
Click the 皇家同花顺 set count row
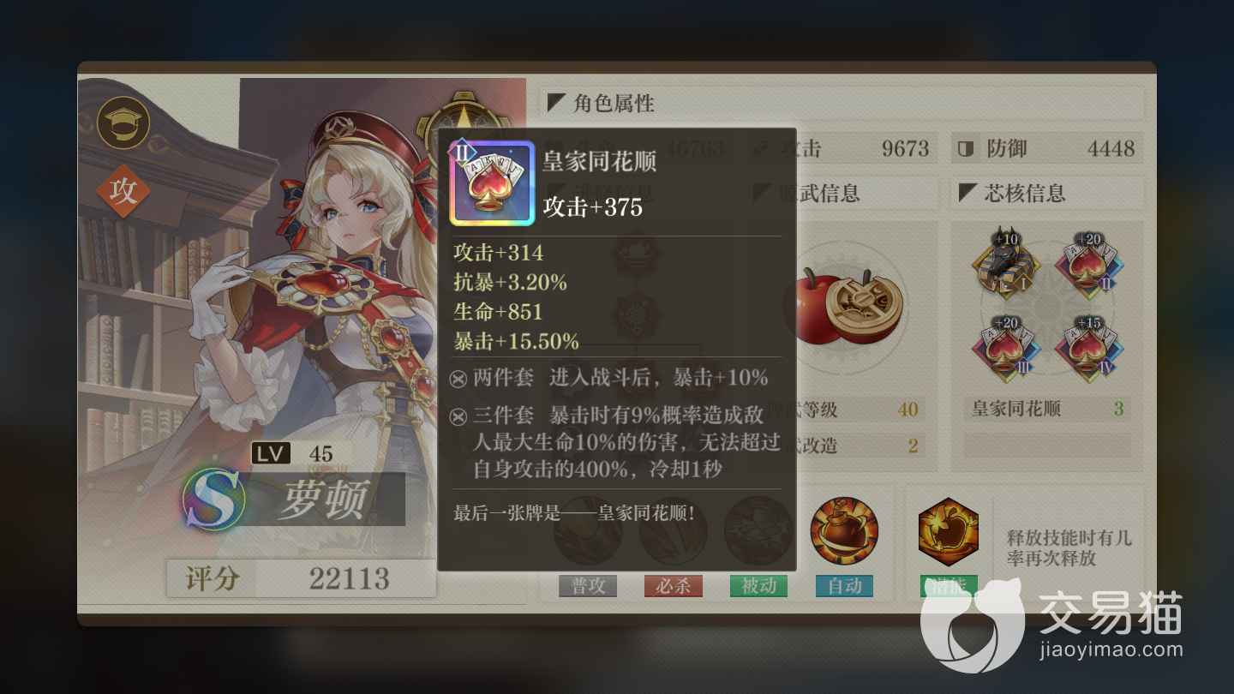coord(1047,408)
